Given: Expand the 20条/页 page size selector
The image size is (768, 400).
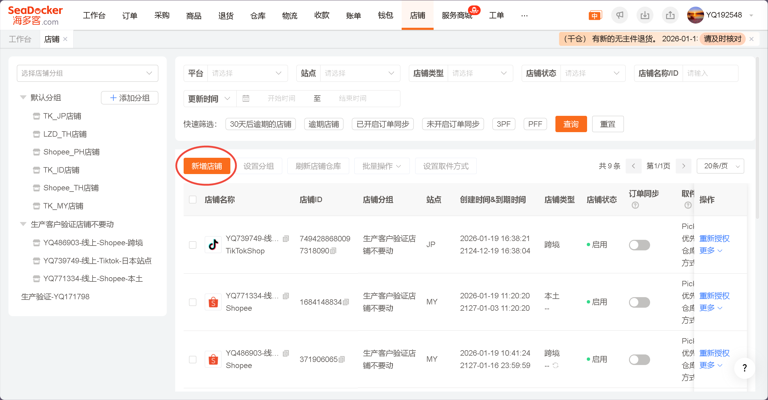Looking at the screenshot, I should [x=720, y=166].
